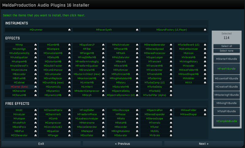Go back with the Previous button

tap(122, 144)
